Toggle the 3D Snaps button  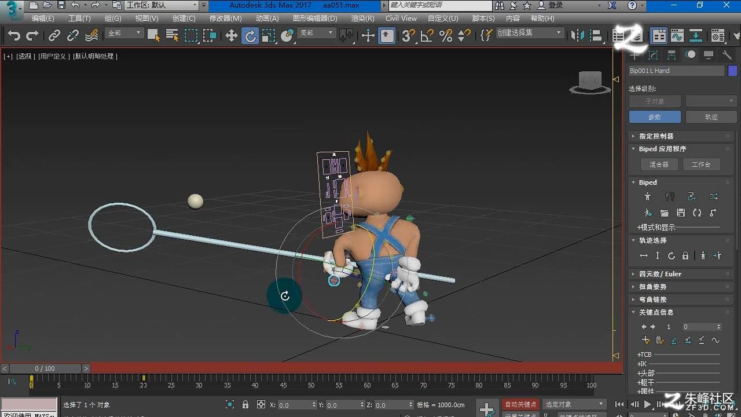(409, 36)
